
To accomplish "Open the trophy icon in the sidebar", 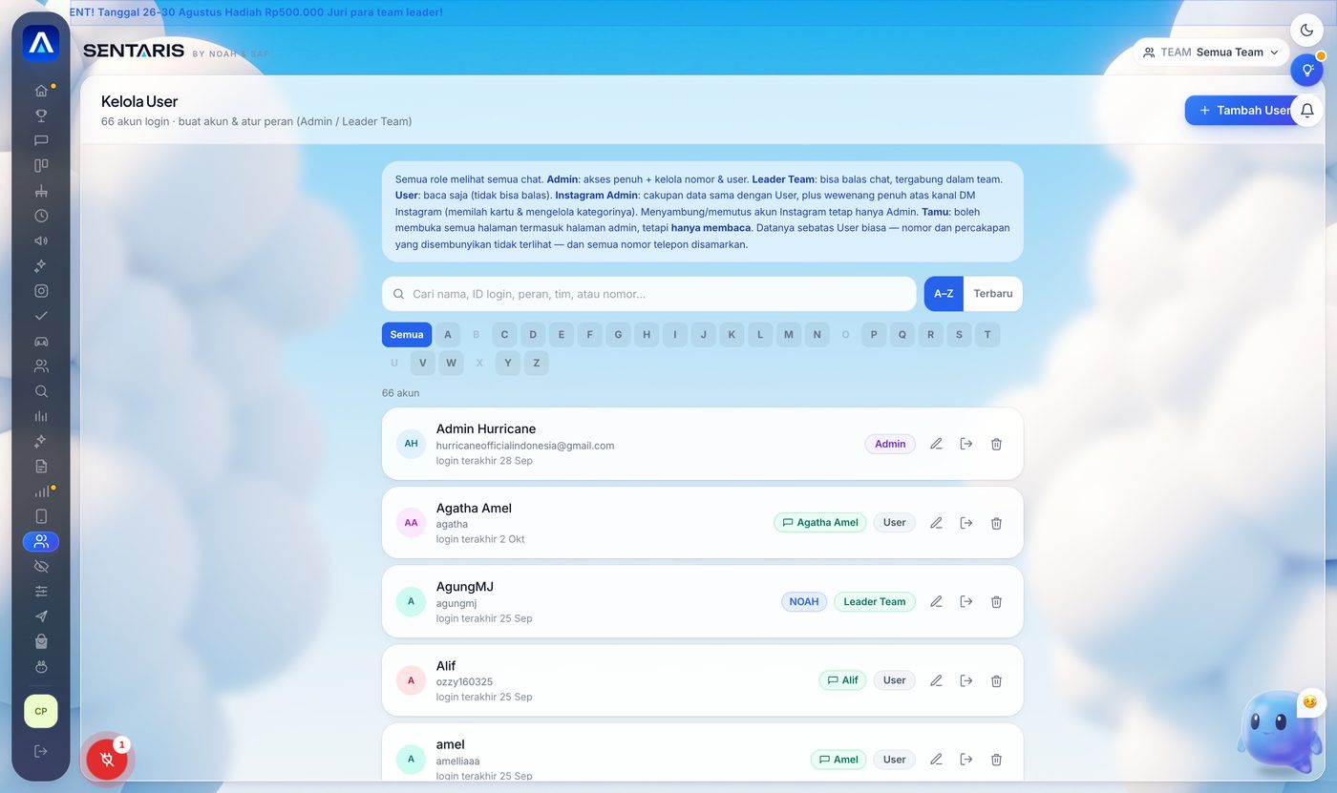I will (41, 115).
